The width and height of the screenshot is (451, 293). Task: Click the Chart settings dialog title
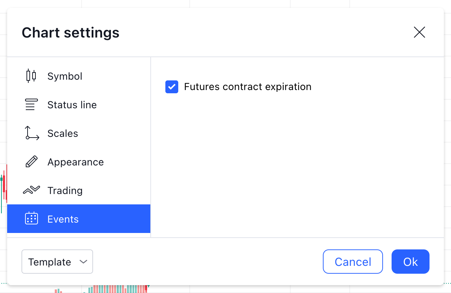(71, 33)
